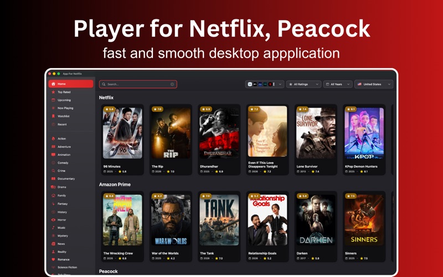Expand the streaming providers dropdown
This screenshot has width=443, height=277.
click(x=265, y=84)
